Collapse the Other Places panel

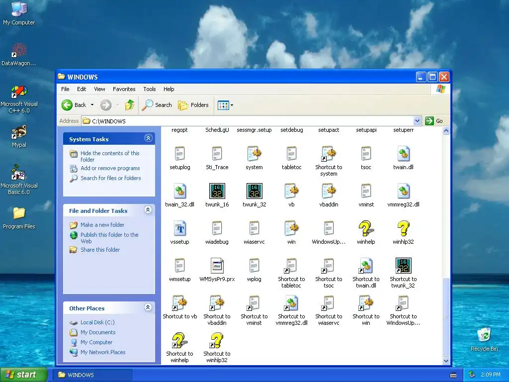148,307
